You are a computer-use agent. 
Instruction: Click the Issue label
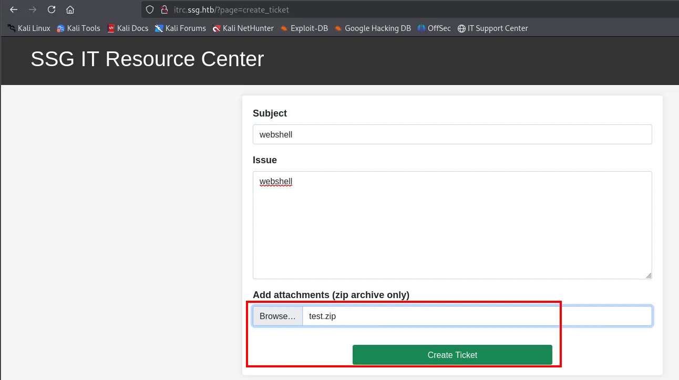click(x=265, y=160)
